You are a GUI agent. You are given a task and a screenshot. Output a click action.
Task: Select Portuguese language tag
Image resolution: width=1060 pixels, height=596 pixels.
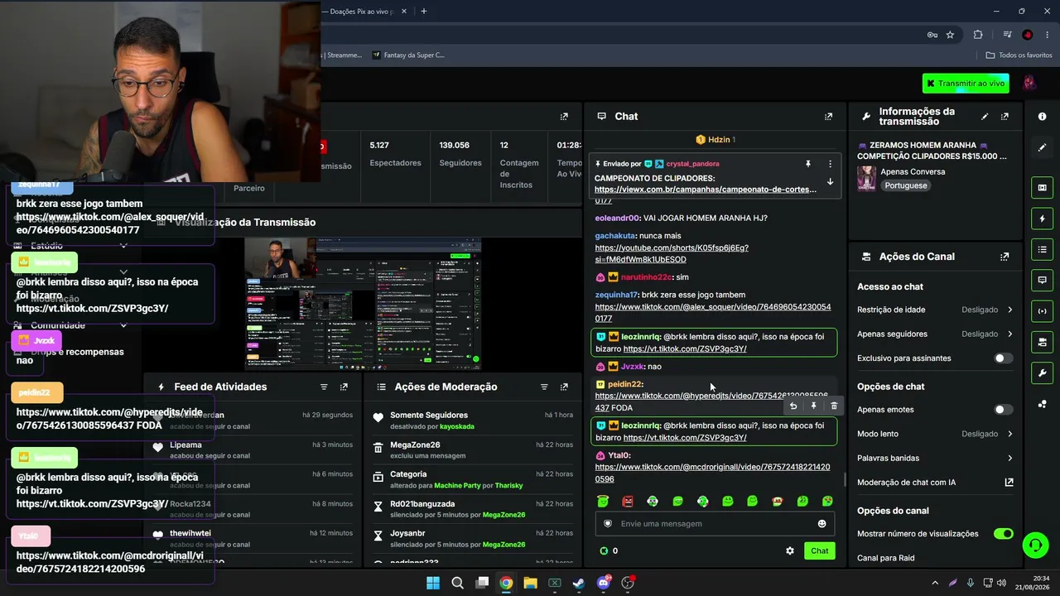coord(905,185)
